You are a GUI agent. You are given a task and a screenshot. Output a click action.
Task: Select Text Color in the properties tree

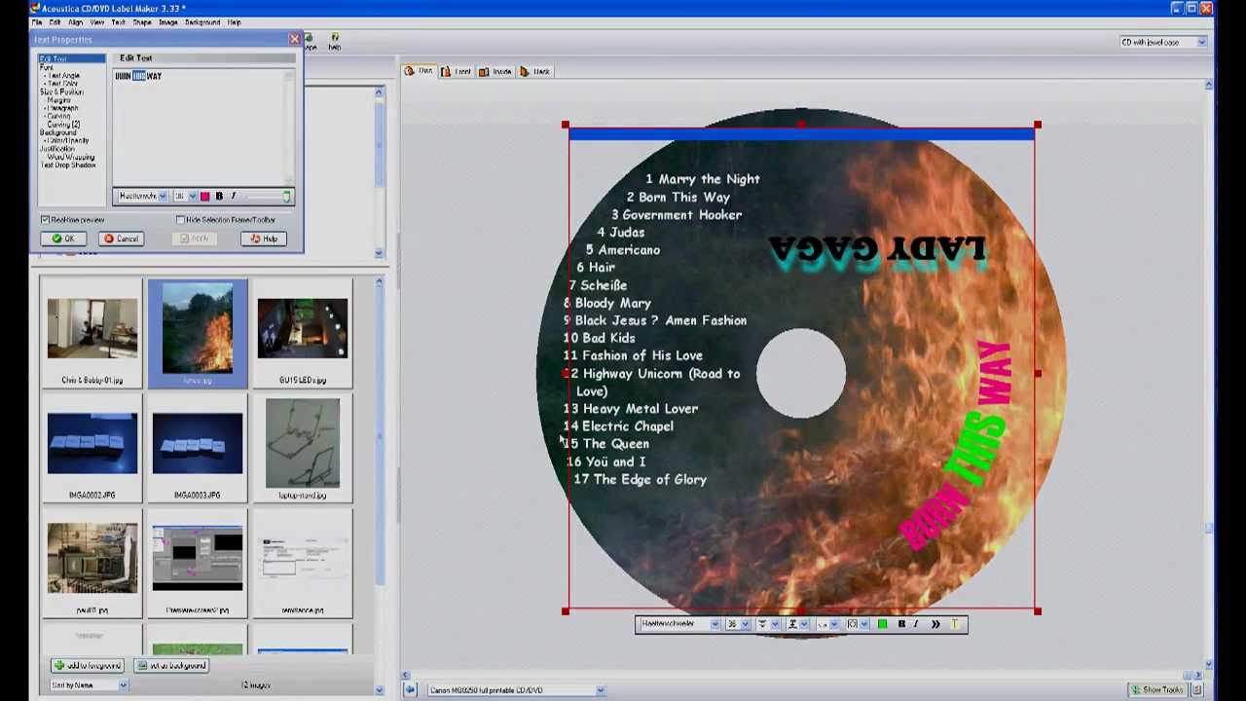(63, 84)
